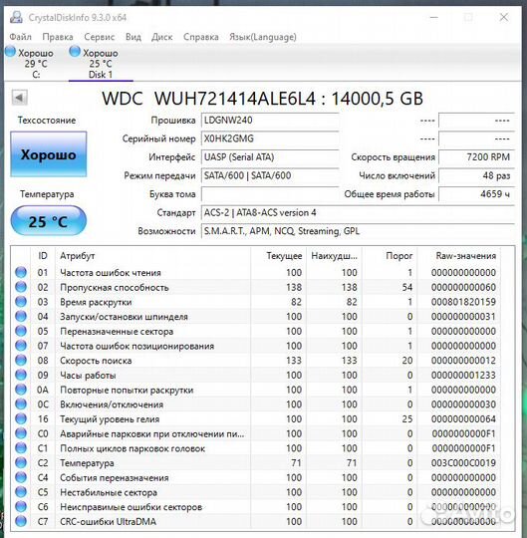Click the drive model title WDC WUH721414ALE6L4
Screen dimensions: 527x538
[208, 99]
